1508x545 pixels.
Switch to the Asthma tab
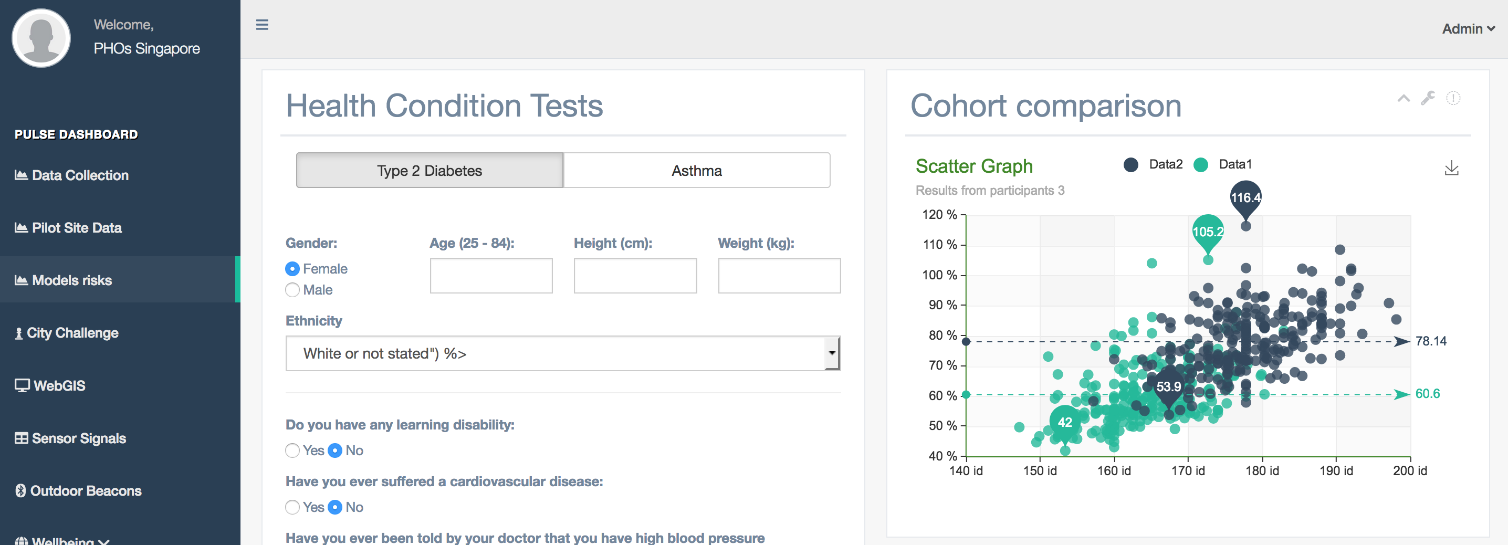click(x=696, y=170)
